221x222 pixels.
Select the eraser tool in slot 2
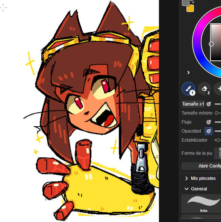[x=204, y=89]
